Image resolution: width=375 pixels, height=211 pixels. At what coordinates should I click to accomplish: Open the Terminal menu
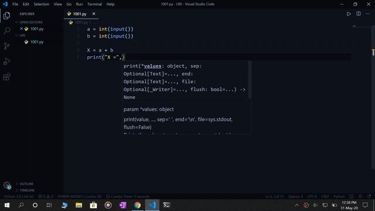[x=94, y=4]
